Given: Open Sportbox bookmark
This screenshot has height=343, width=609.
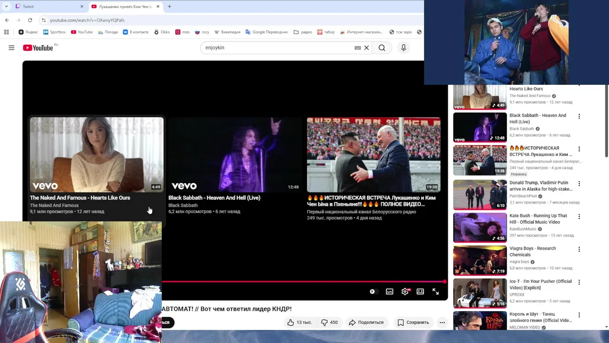Looking at the screenshot, I should [54, 32].
